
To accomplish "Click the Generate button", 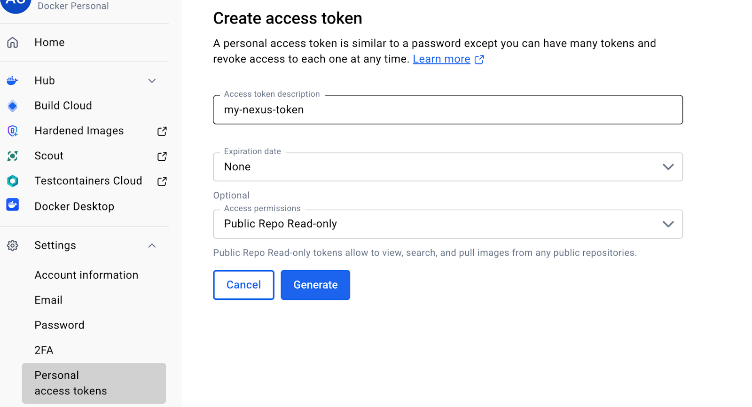I will click(x=315, y=284).
